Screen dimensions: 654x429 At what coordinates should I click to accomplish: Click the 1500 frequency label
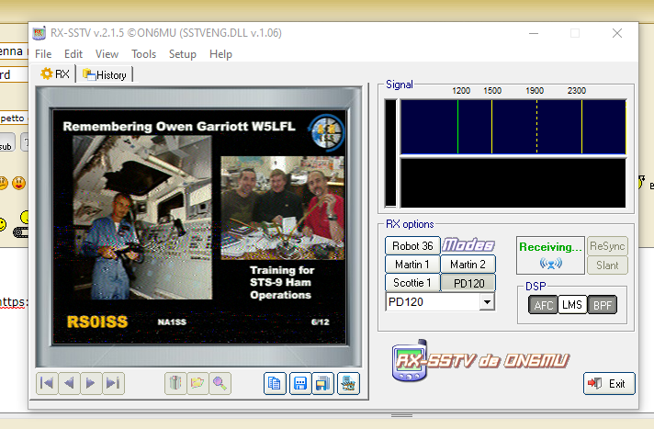[x=492, y=91]
